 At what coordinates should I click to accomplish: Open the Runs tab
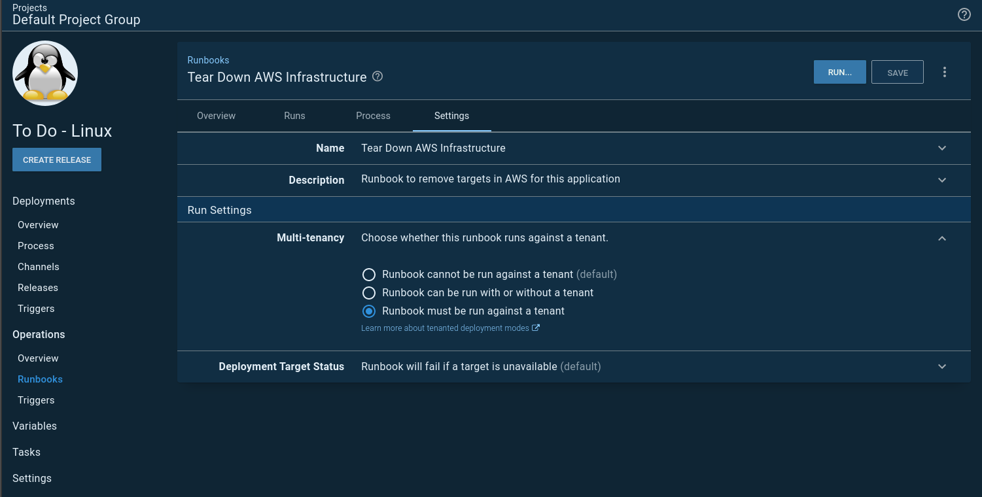coord(294,116)
